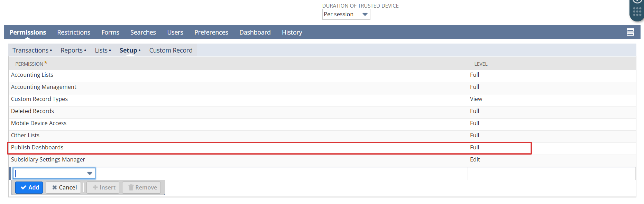Switch to the Restrictions tab
The width and height of the screenshot is (644, 204).
pos(74,33)
